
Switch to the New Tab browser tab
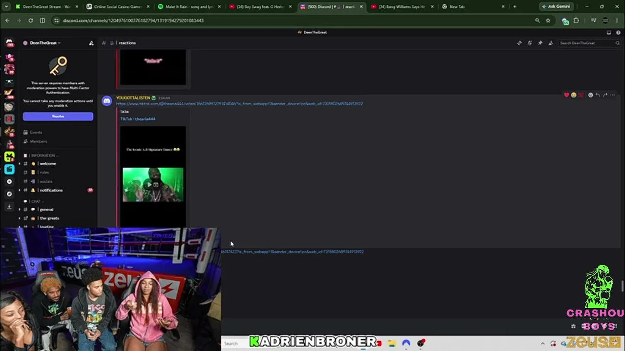point(474,7)
